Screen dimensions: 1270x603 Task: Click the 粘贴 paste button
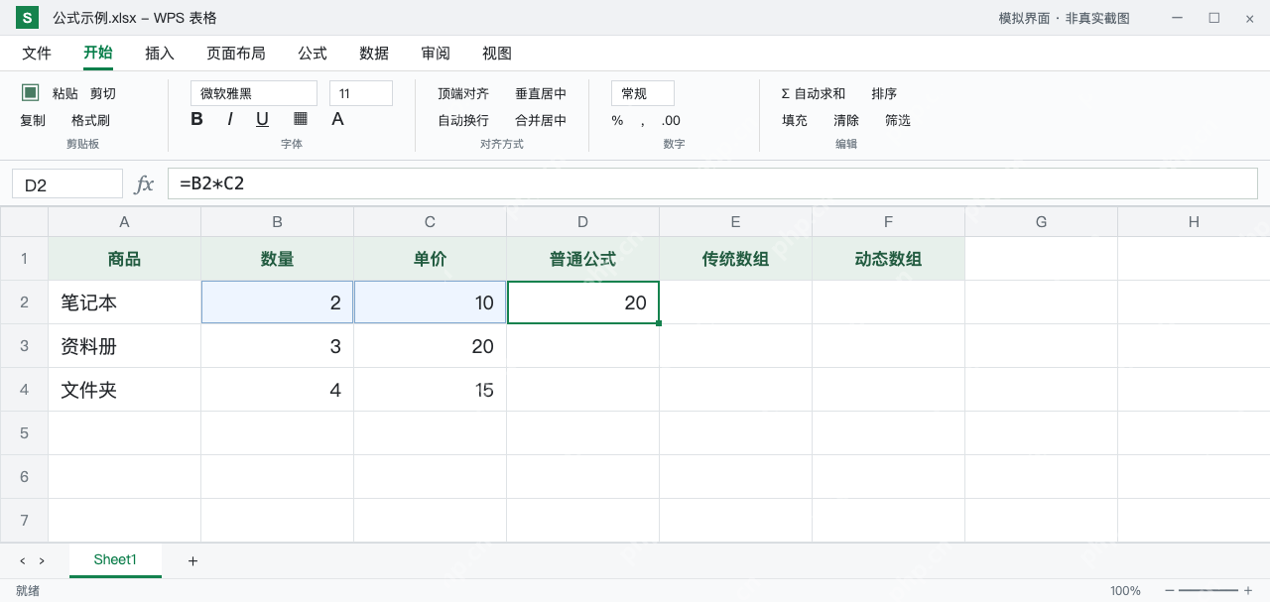click(65, 93)
